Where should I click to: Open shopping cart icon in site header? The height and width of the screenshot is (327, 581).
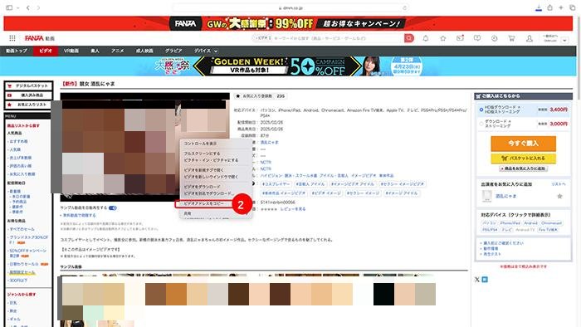point(512,38)
